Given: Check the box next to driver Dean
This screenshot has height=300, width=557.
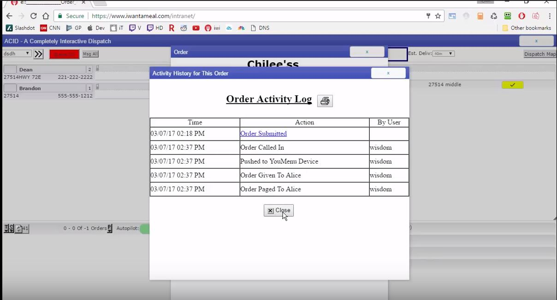Looking at the screenshot, I should [9, 69].
